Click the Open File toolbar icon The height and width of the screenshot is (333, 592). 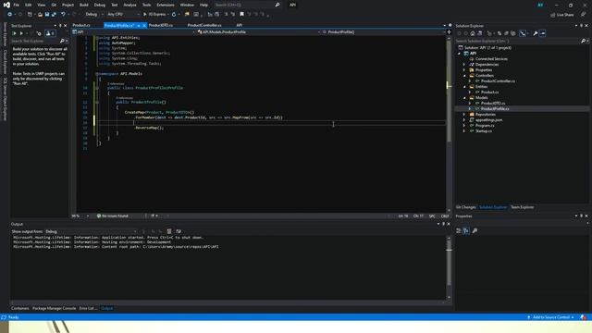click(x=40, y=15)
